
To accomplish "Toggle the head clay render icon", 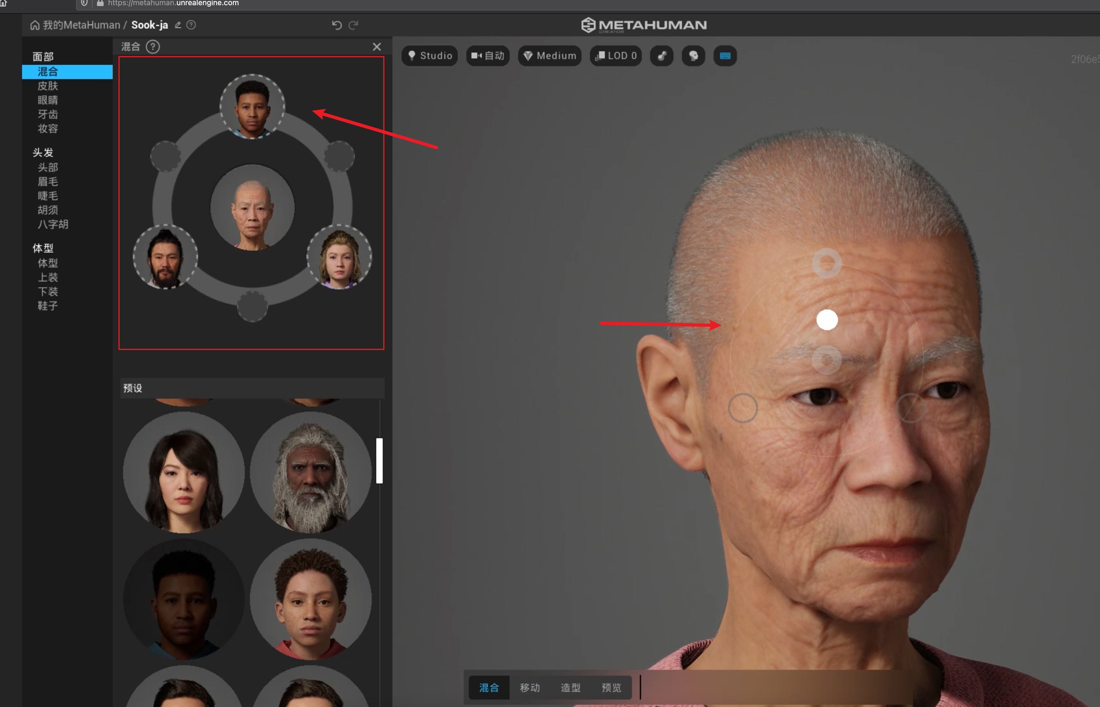I will click(693, 56).
